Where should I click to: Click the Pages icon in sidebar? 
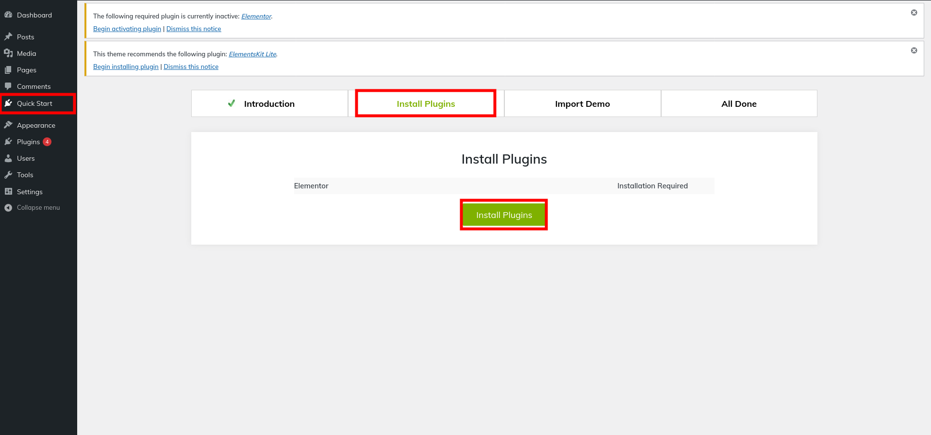(8, 70)
